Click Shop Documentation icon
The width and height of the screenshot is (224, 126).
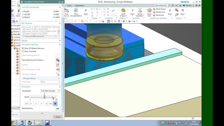point(76,10)
